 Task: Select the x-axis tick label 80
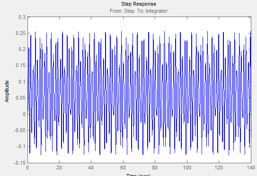155,168
